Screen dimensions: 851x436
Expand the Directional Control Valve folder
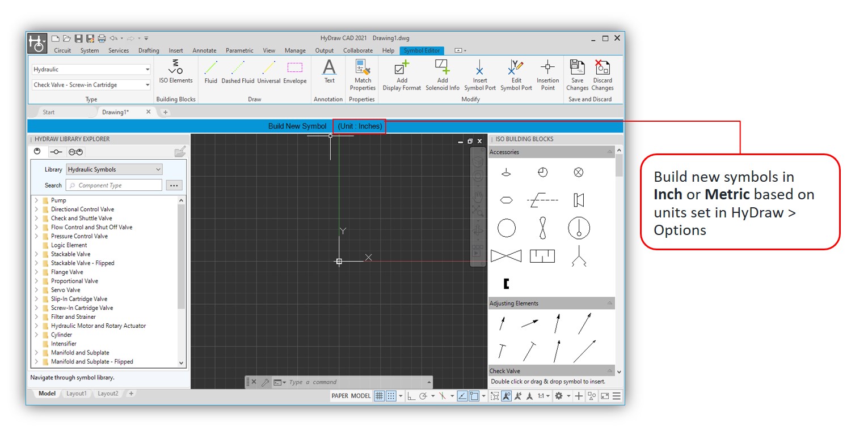point(36,210)
